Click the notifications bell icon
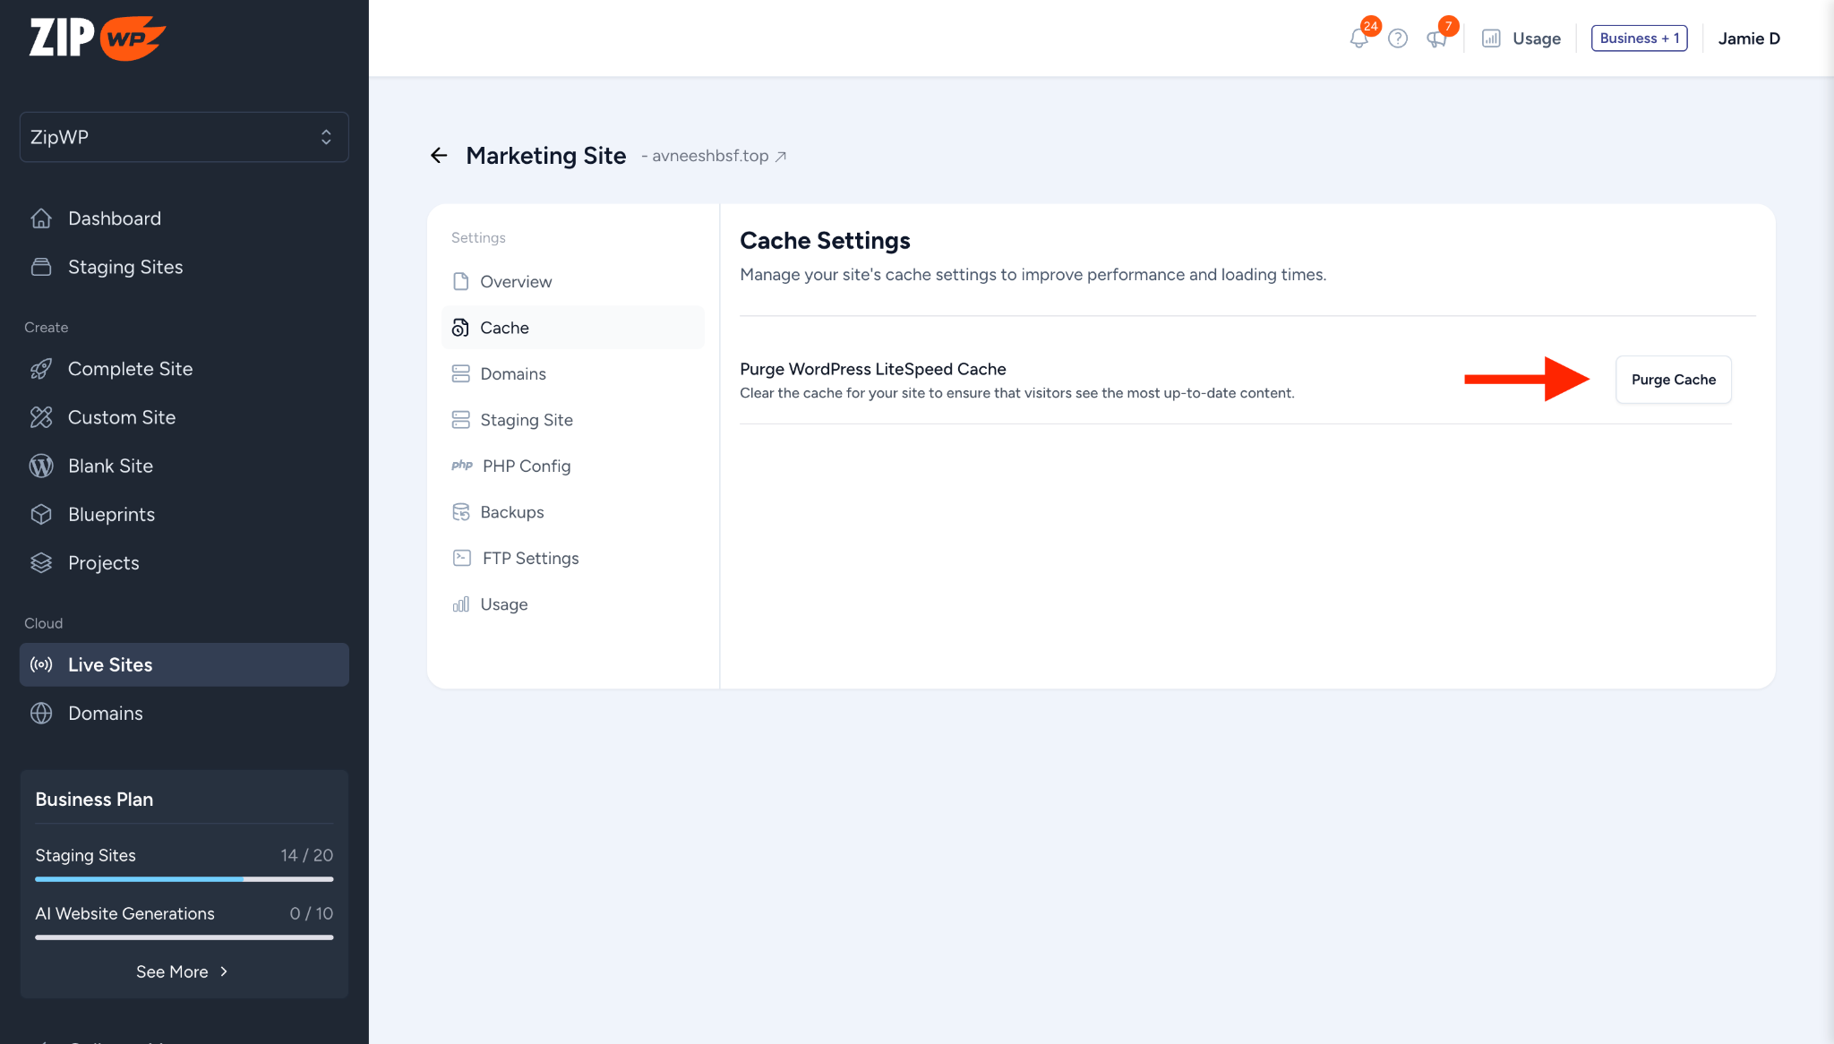The width and height of the screenshot is (1834, 1044). (x=1358, y=39)
